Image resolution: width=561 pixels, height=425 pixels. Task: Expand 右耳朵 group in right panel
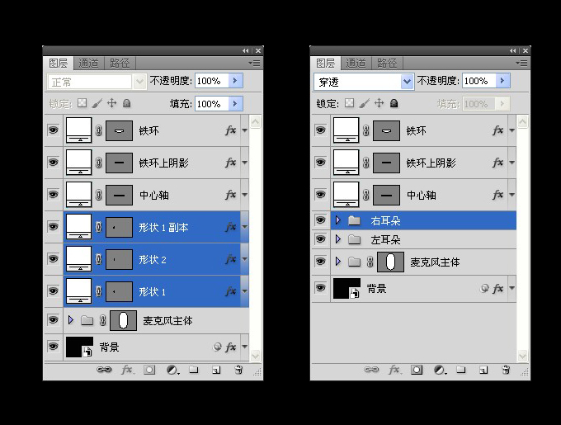[x=338, y=220]
